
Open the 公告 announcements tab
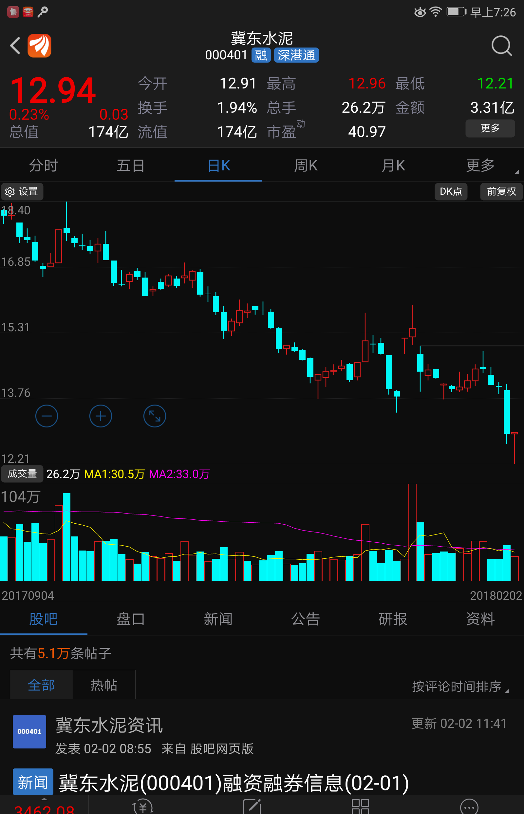(x=306, y=619)
